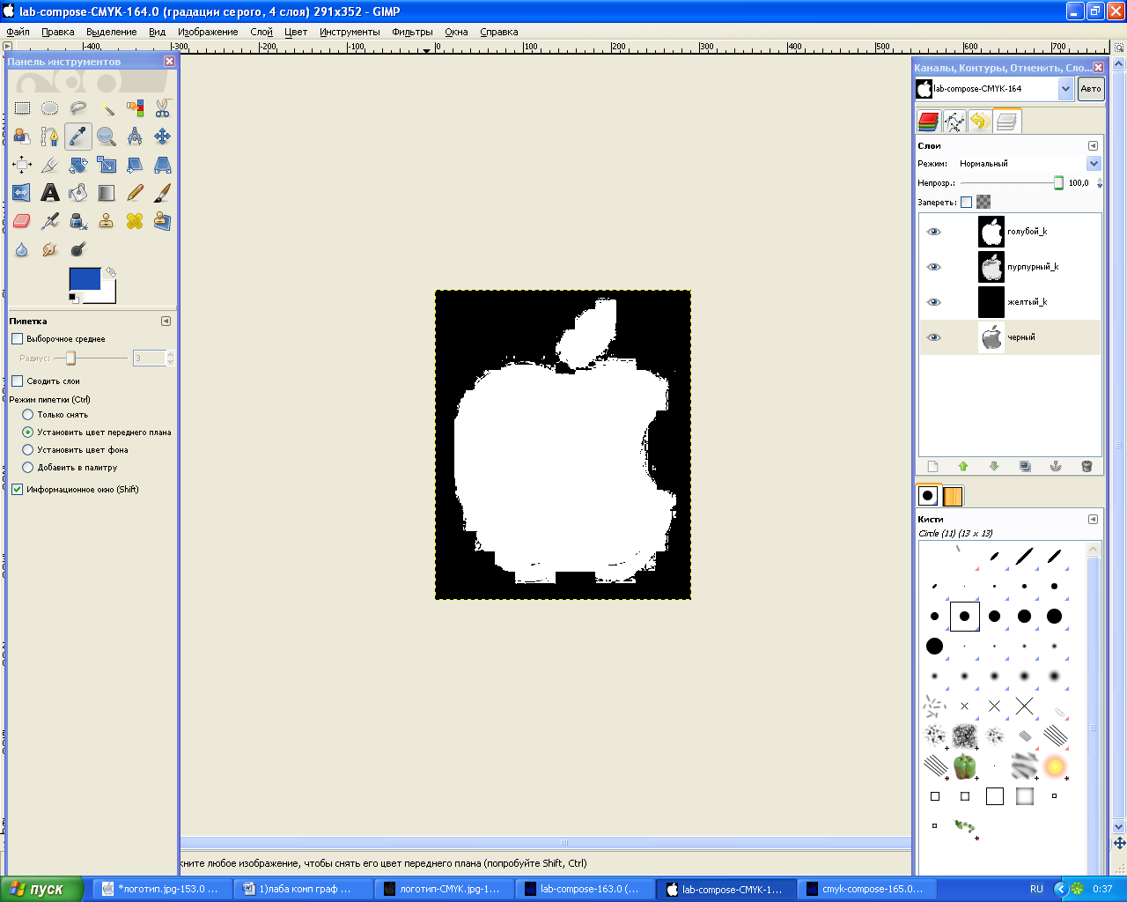Activate the Select by Color tool

pyautogui.click(x=135, y=108)
